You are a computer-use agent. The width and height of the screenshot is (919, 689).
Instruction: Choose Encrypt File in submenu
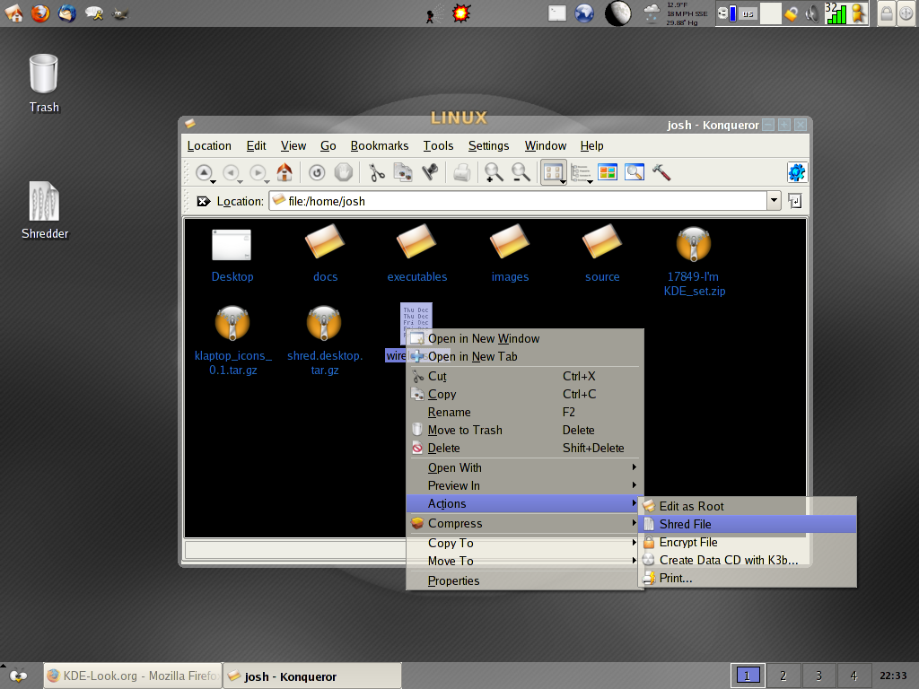(x=748, y=542)
